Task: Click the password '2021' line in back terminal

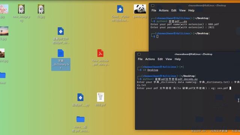Action: pyautogui.click(x=182, y=27)
